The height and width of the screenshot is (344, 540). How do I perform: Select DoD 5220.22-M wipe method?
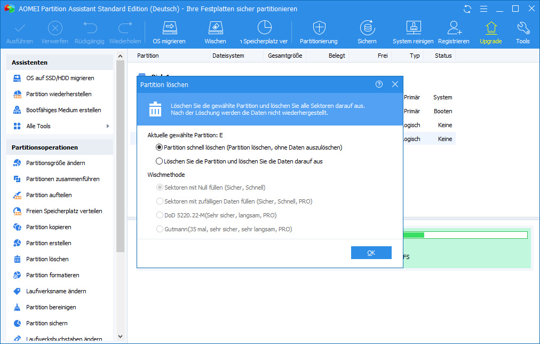(160, 215)
